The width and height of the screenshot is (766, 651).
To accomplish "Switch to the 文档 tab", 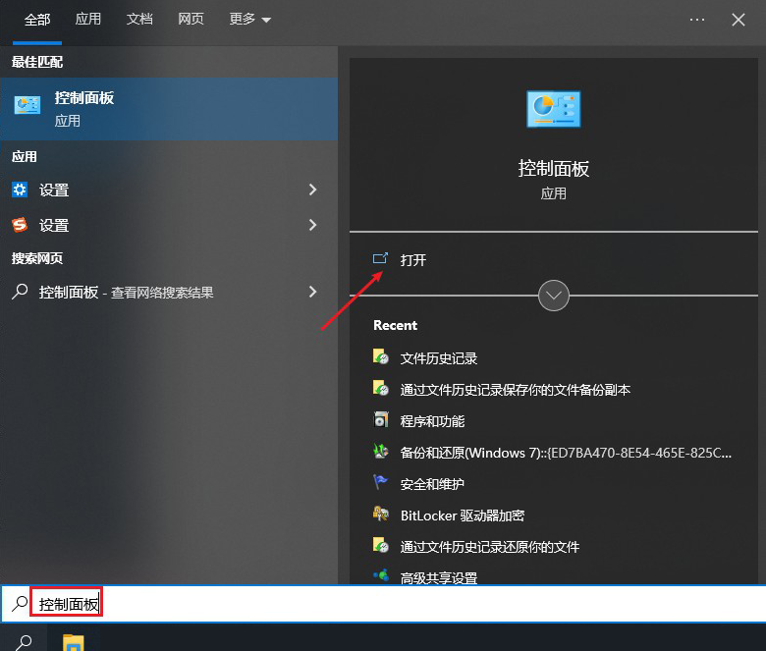I will point(139,20).
